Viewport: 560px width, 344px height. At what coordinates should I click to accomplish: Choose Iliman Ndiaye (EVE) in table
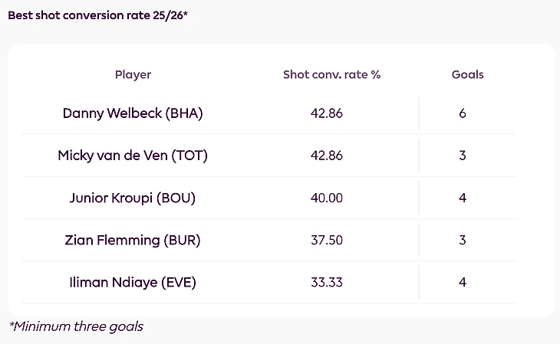pos(133,282)
